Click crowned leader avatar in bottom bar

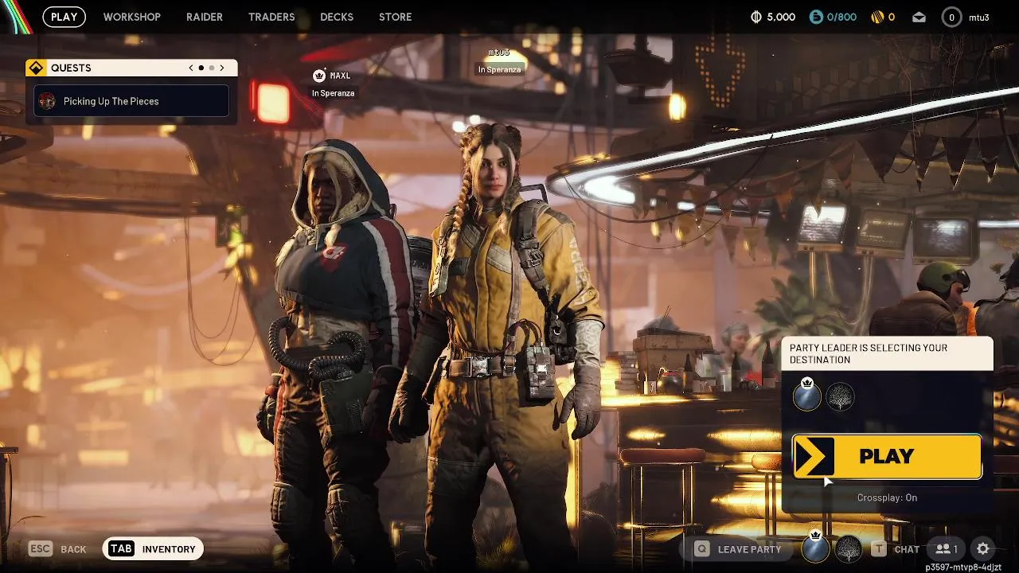point(815,548)
